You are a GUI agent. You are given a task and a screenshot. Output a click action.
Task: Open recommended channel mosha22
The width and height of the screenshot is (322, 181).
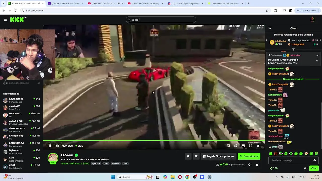pos(21,107)
